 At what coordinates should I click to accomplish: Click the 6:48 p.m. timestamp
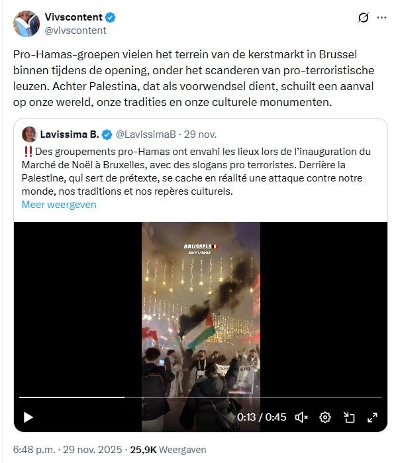[x=34, y=449]
